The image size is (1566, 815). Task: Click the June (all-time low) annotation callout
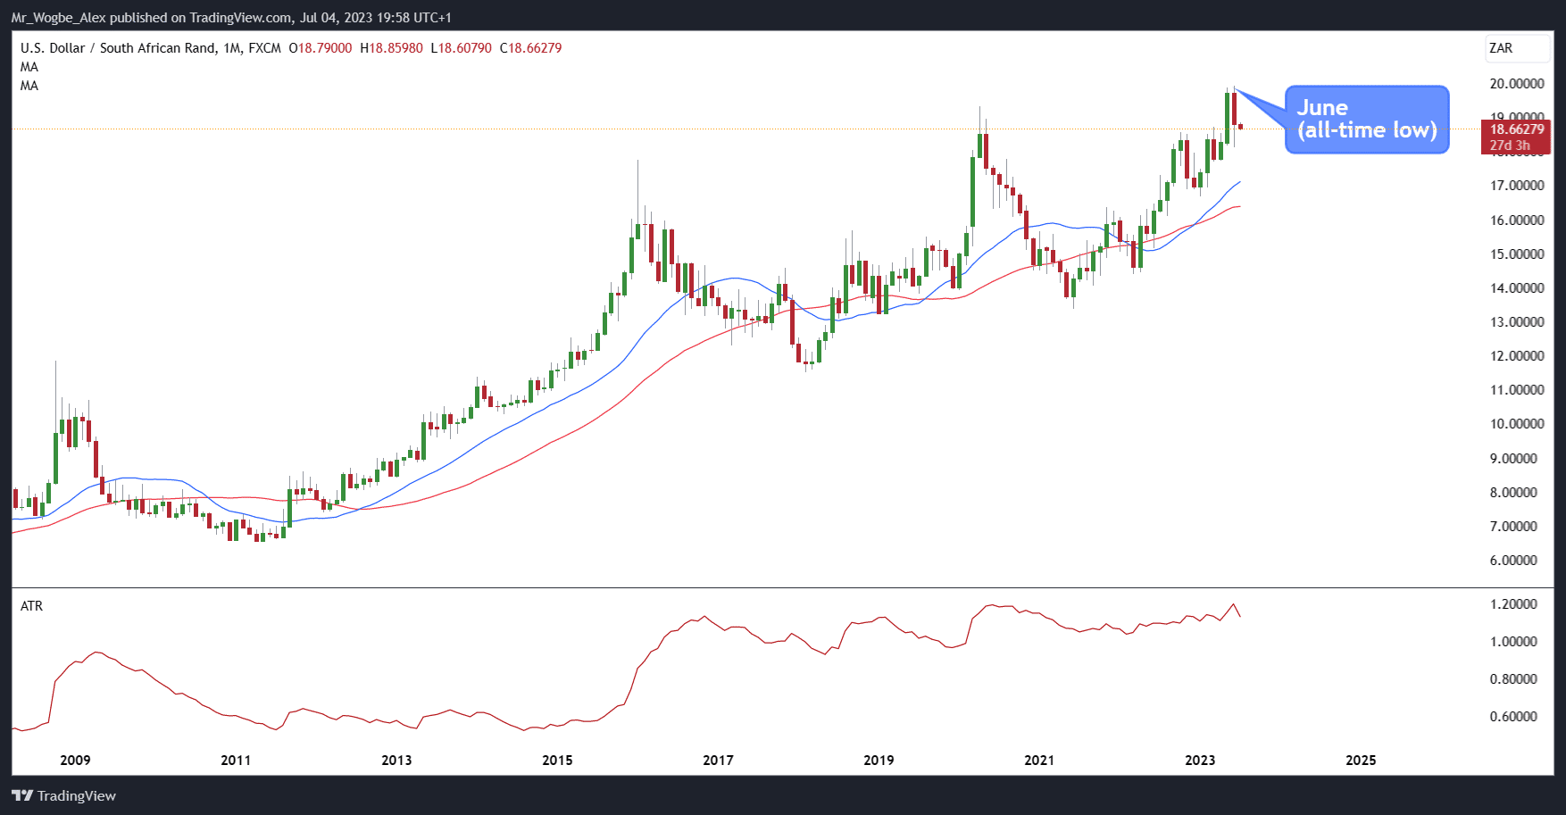coord(1366,120)
